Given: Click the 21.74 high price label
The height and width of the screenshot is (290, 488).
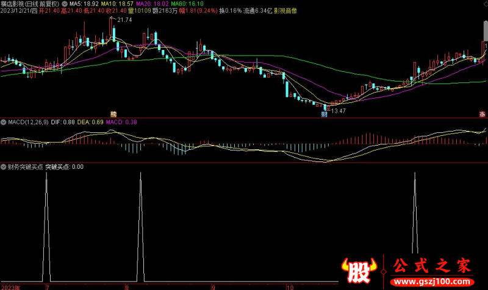Looking at the screenshot, I should [x=124, y=20].
